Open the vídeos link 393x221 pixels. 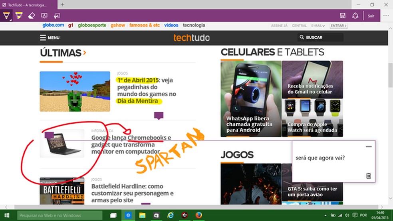[171, 25]
